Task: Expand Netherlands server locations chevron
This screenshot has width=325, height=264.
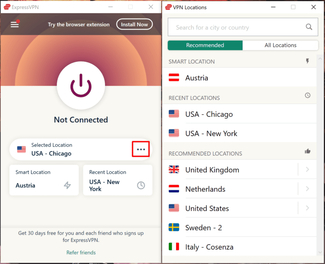Action: click(307, 189)
